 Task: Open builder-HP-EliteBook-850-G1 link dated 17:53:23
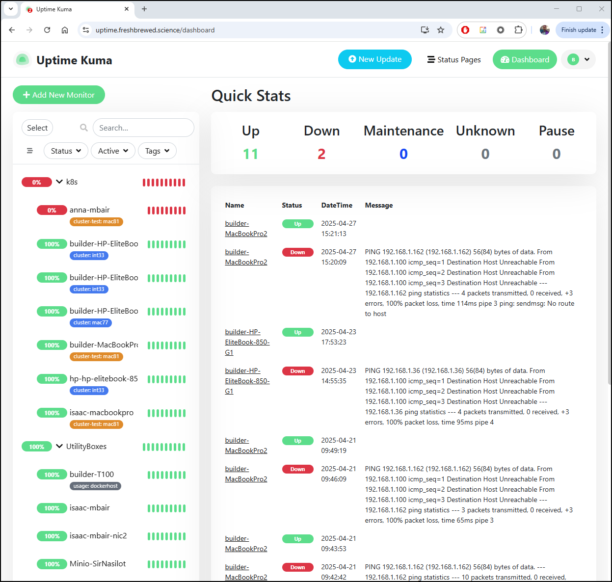click(247, 342)
